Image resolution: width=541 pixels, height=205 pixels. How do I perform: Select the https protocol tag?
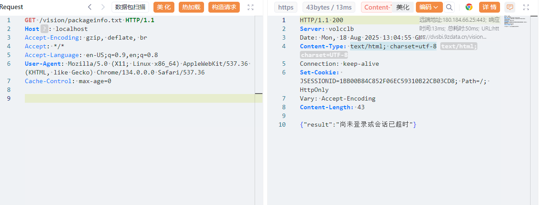(286, 7)
